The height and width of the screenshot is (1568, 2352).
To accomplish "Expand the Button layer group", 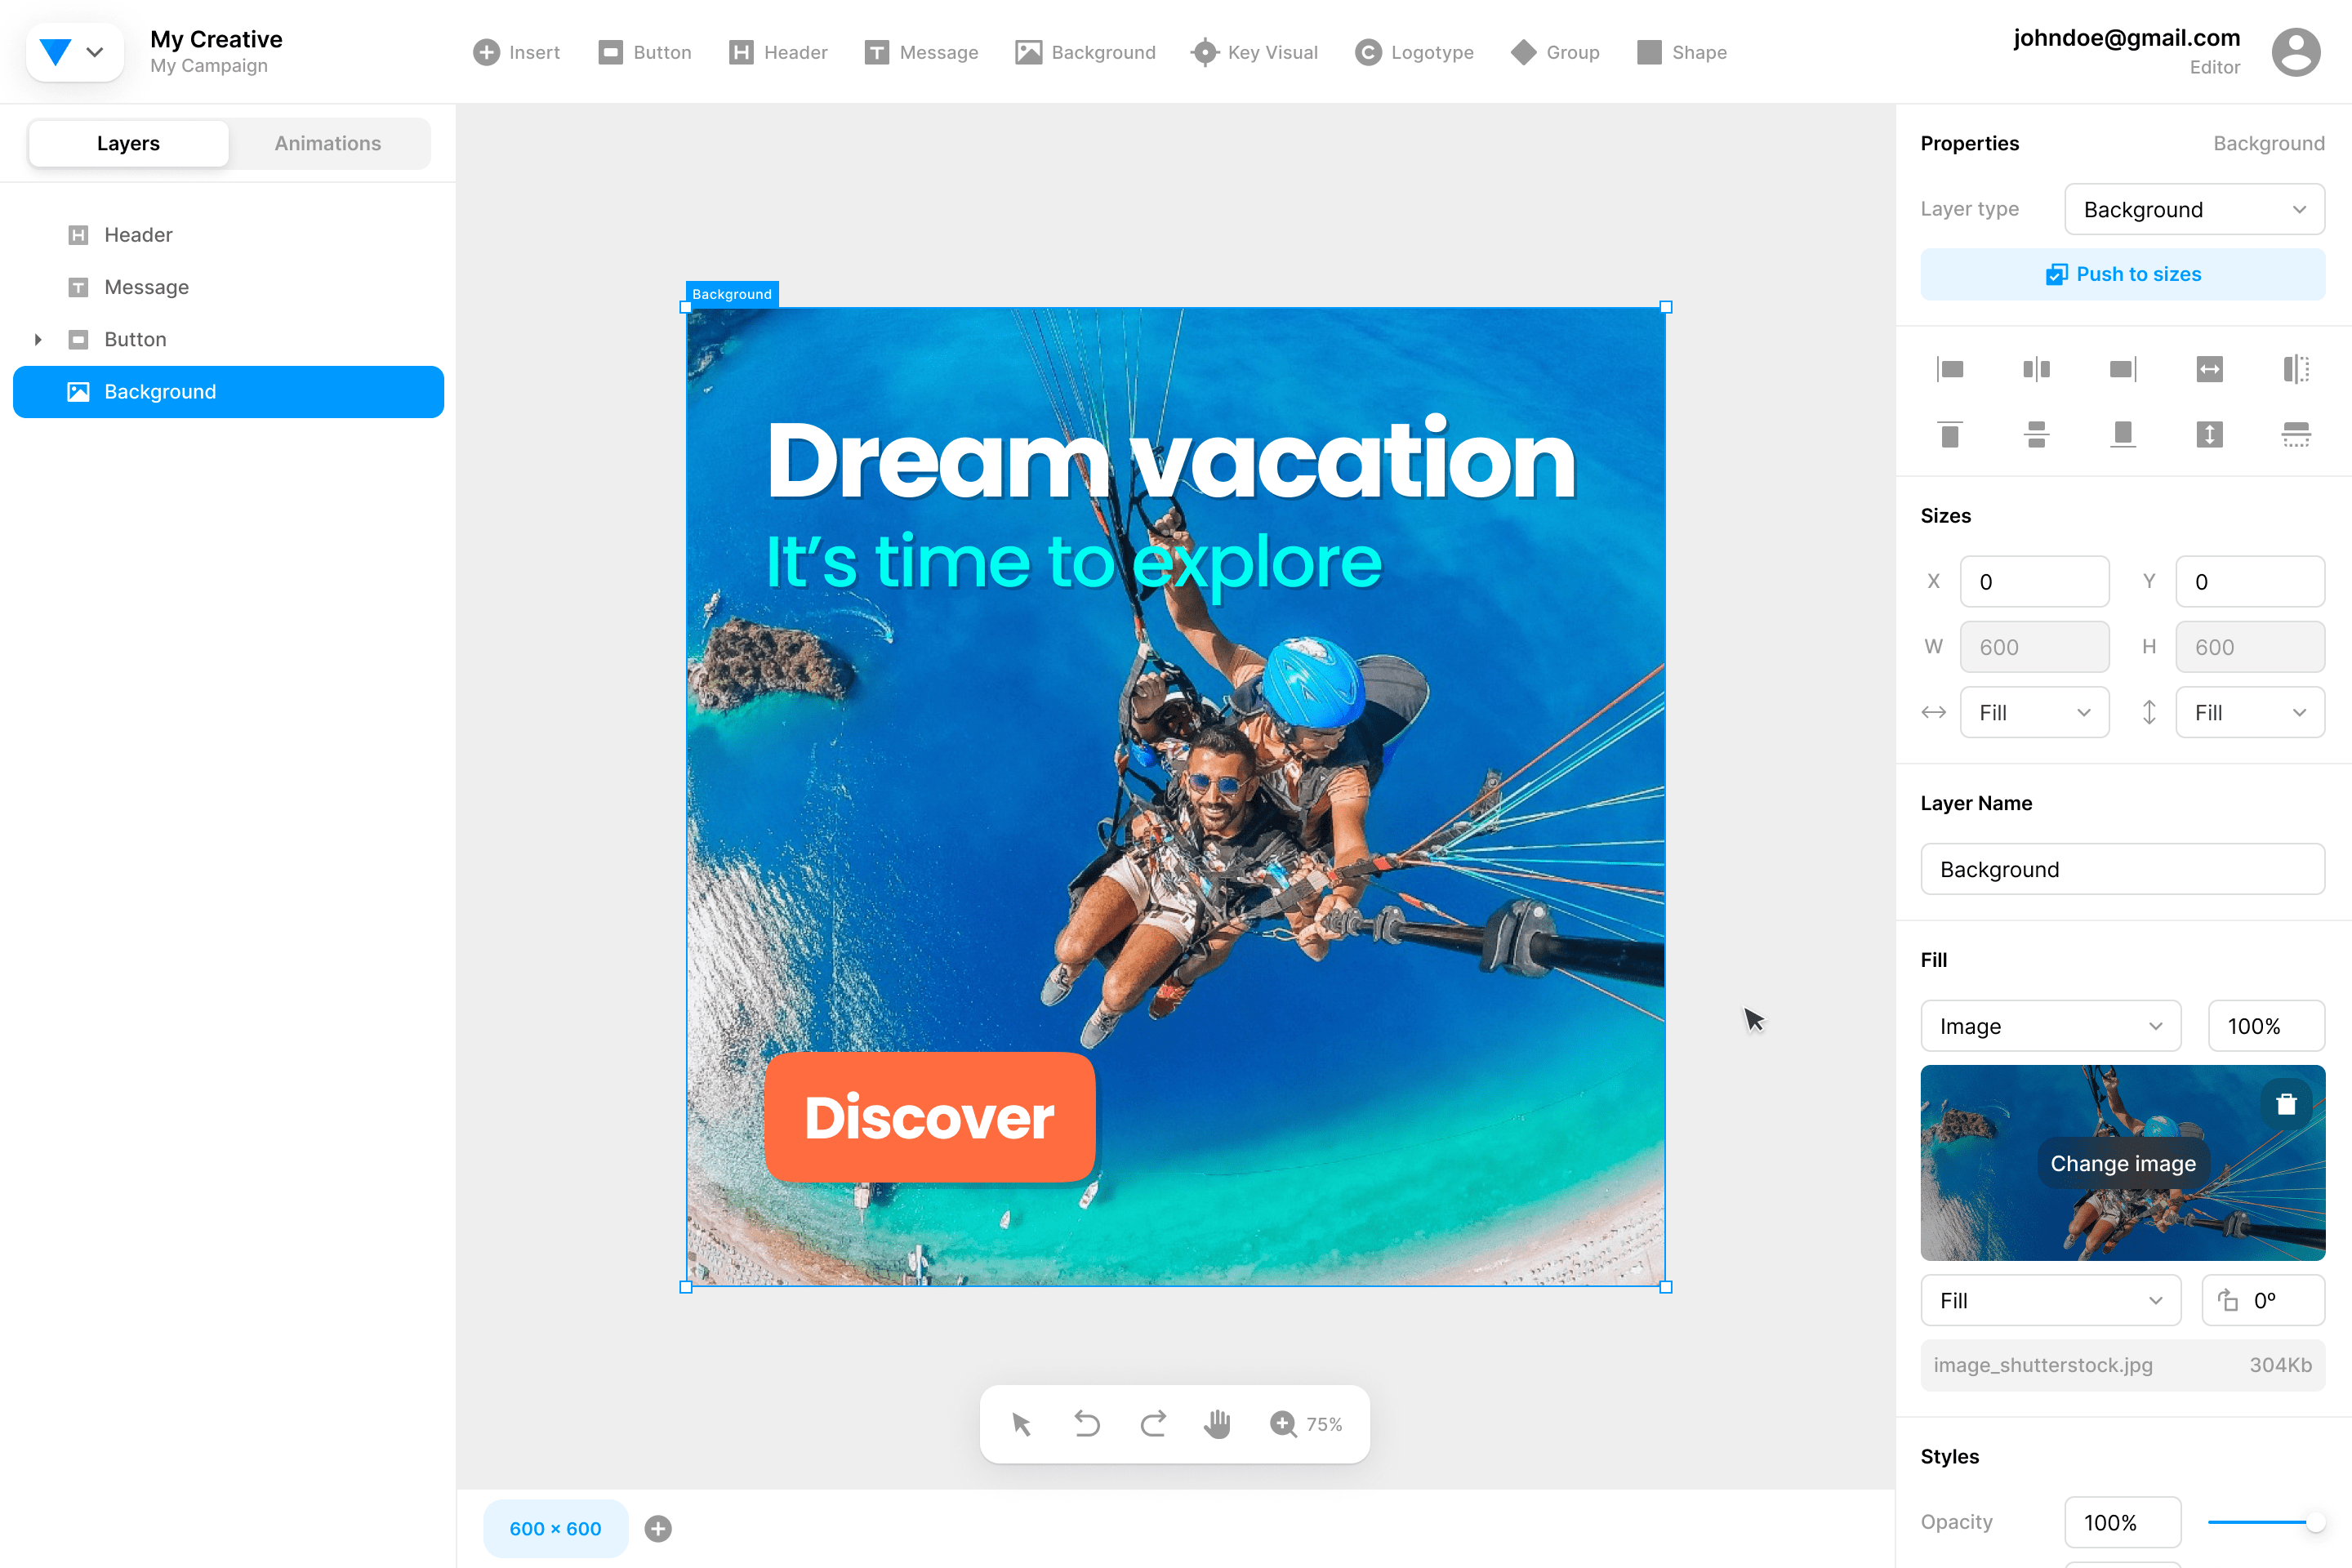I will 38,339.
